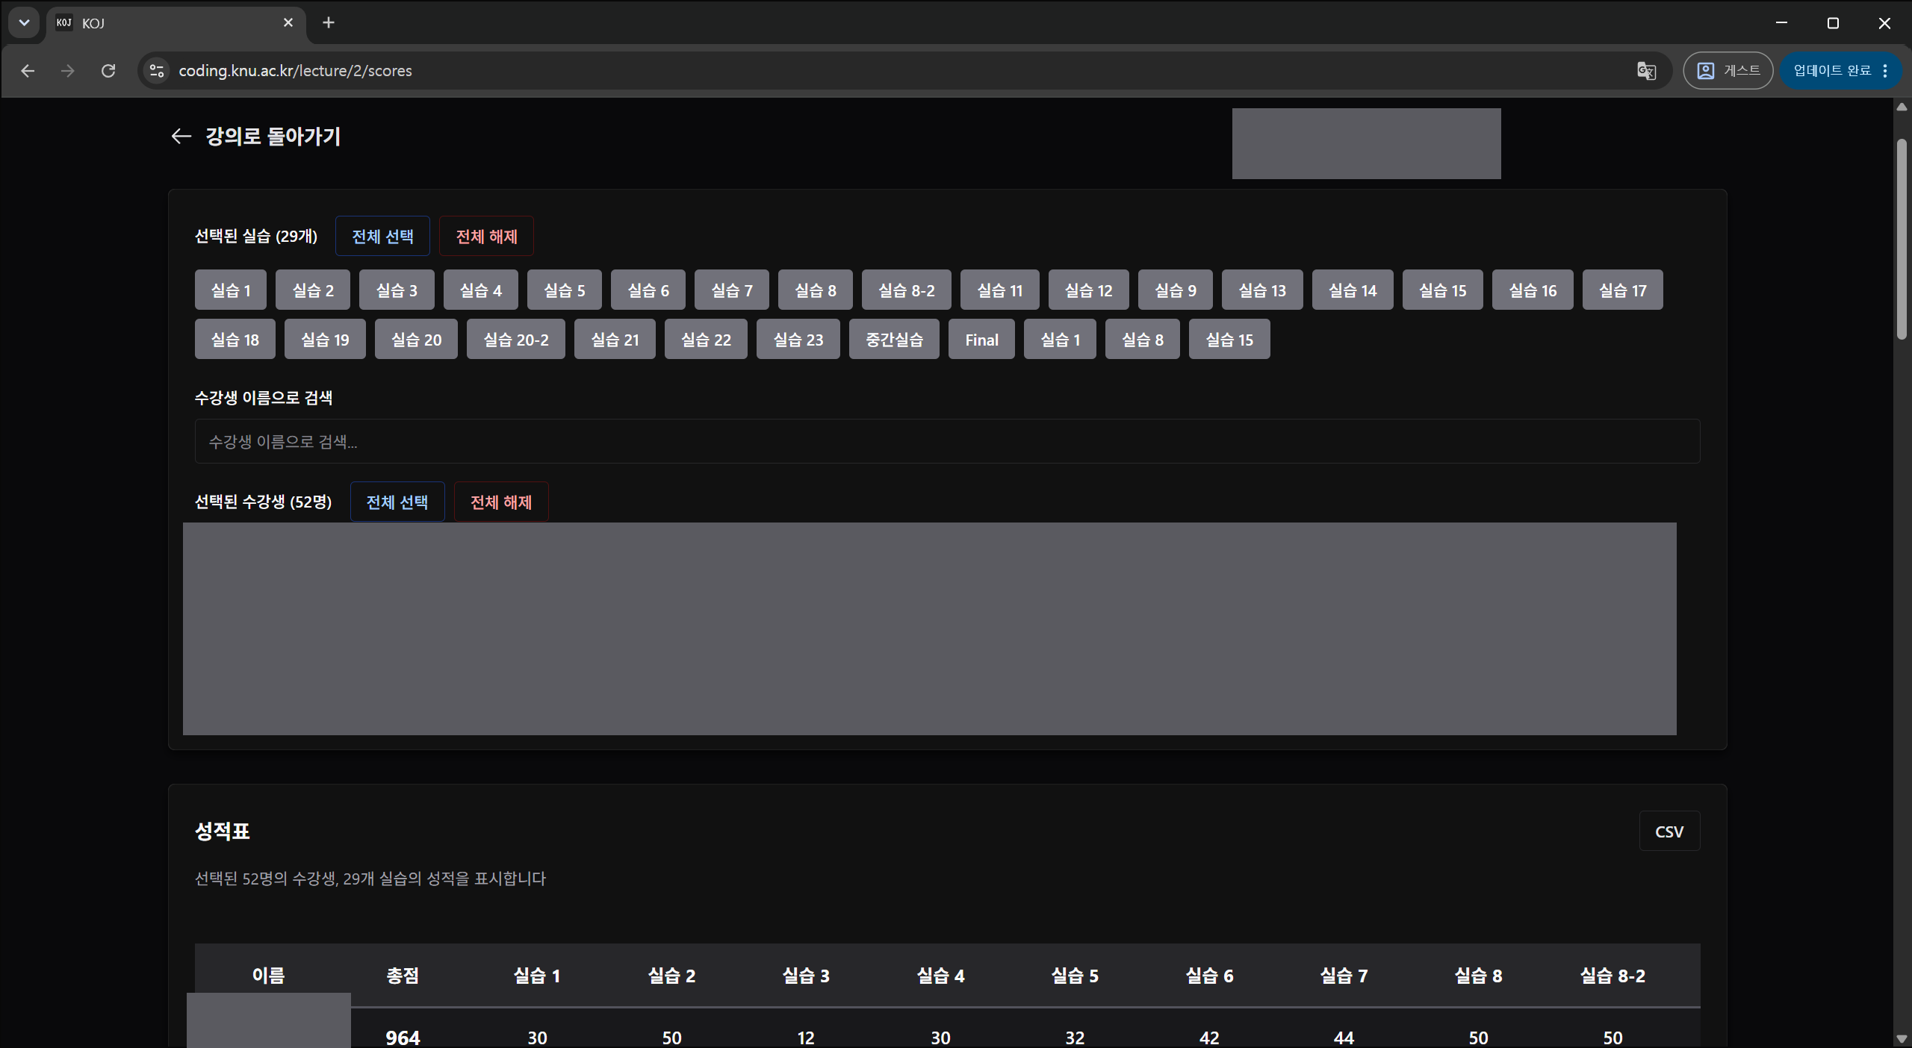Screen dimensions: 1912x1048
Task: Toggle the 실습 6 chip
Action: pos(648,290)
